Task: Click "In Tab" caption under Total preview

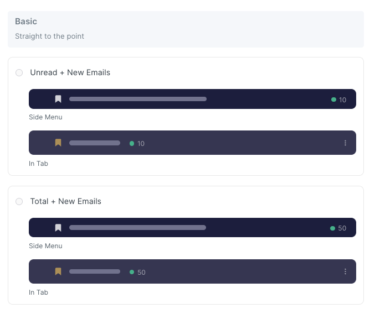Action: click(x=38, y=292)
